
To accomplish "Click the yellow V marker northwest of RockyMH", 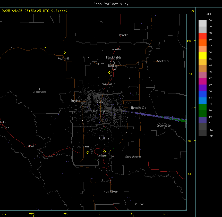I will pyautogui.click(x=45, y=47).
